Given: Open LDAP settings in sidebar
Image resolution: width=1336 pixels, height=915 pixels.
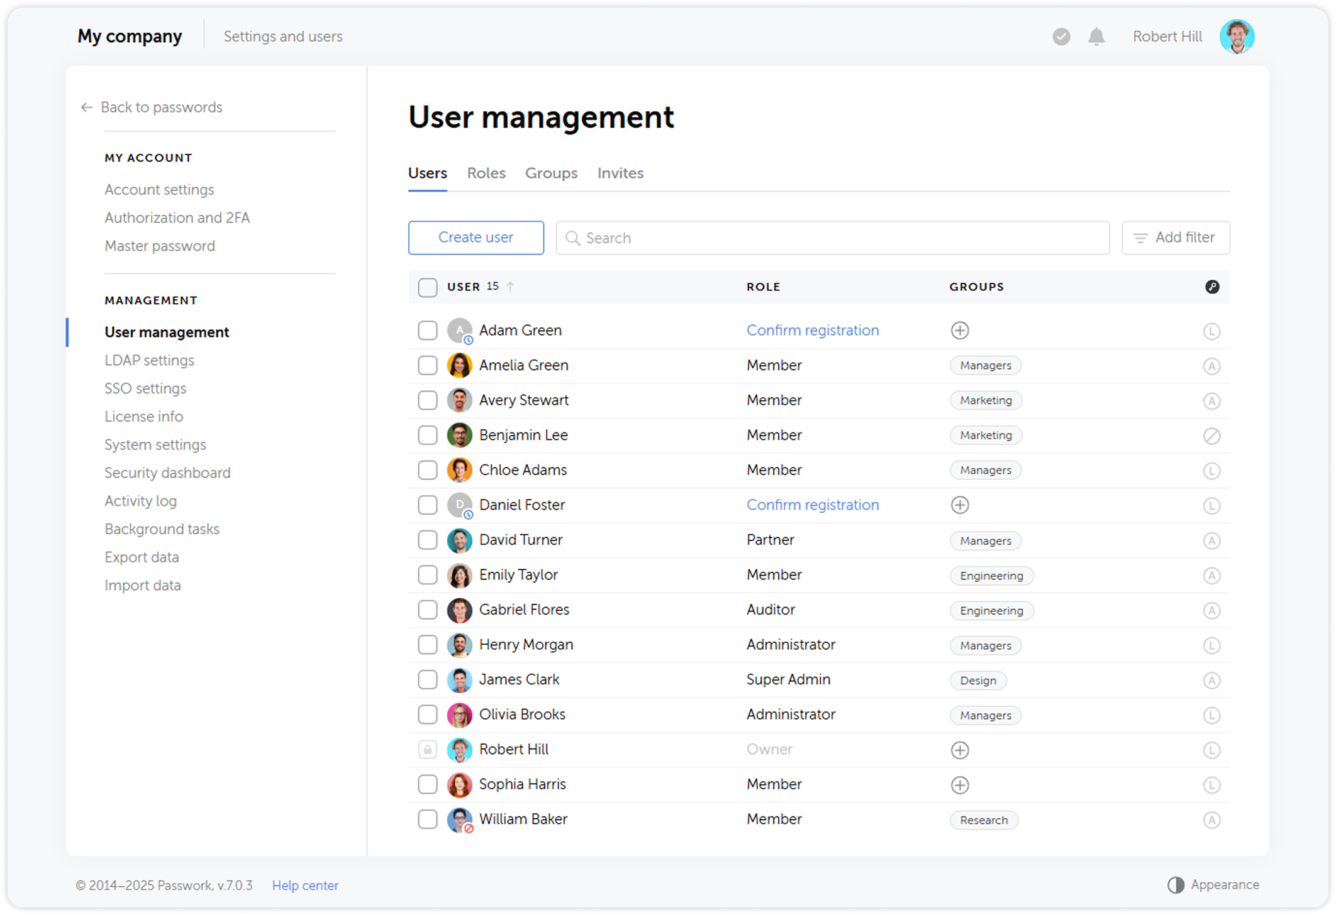Looking at the screenshot, I should 149,360.
